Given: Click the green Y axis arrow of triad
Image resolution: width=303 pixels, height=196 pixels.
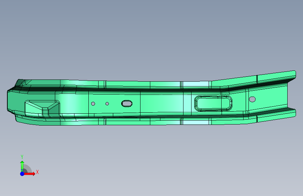Looking at the screenshot, I should tap(22, 166).
